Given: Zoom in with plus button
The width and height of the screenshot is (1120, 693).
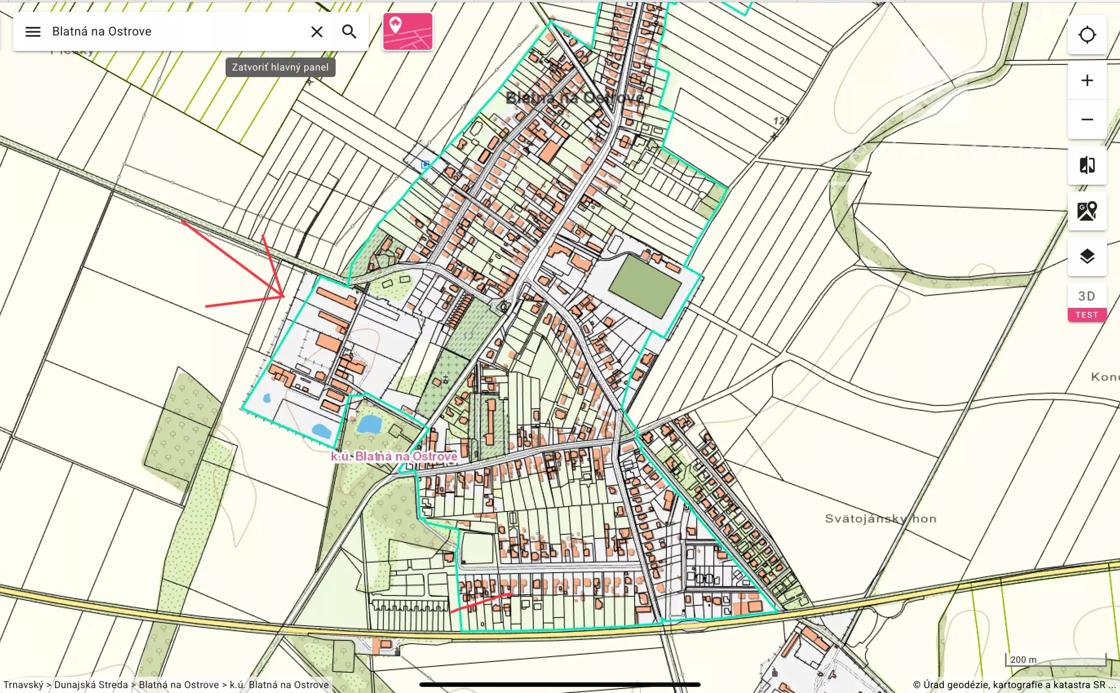Looking at the screenshot, I should pyautogui.click(x=1087, y=81).
